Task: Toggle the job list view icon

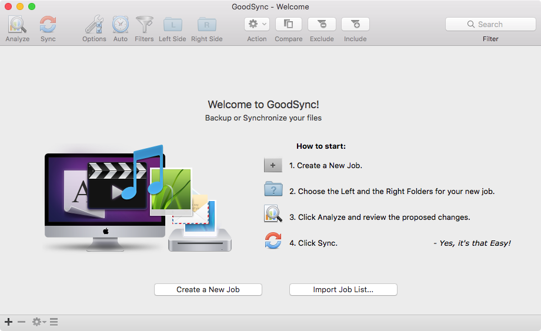Action: click(54, 322)
